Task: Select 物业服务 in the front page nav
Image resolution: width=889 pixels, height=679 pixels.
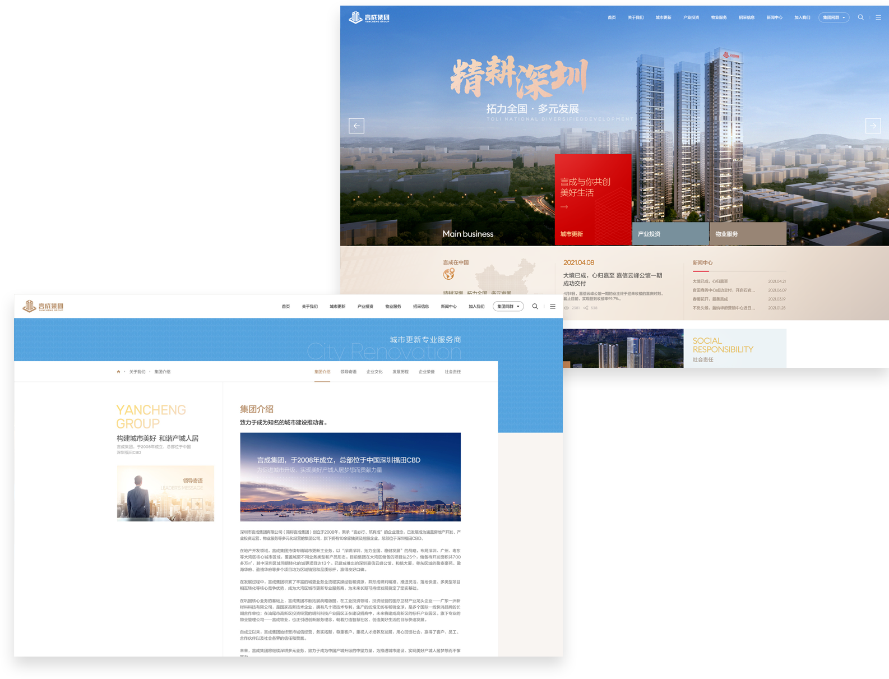Action: 393,307
